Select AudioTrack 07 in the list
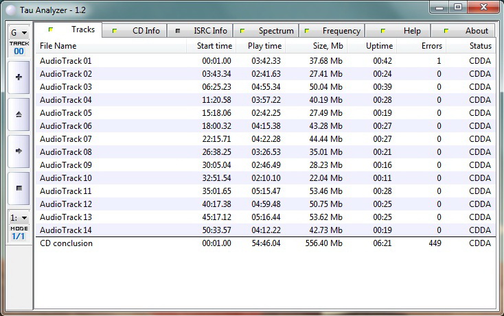 tap(66, 139)
